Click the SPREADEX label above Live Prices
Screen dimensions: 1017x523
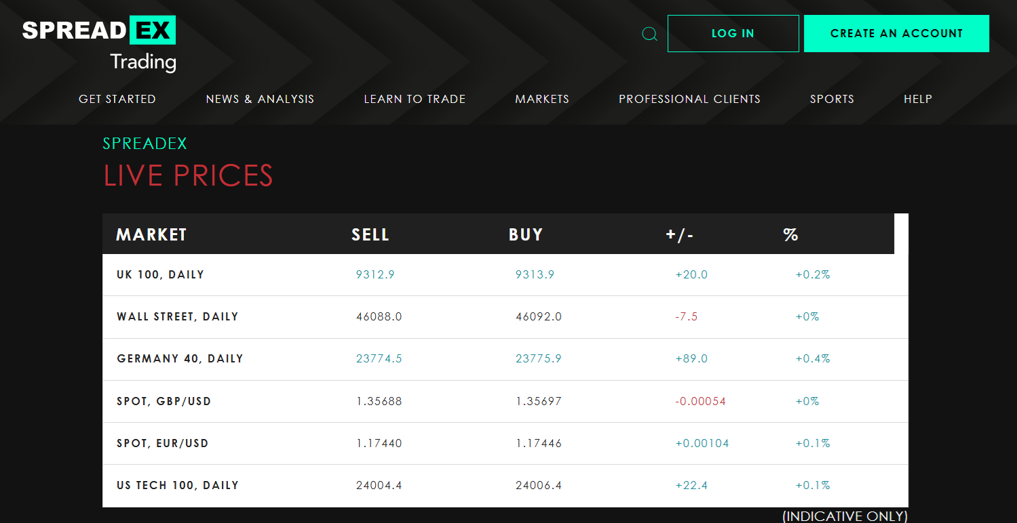[x=145, y=144]
